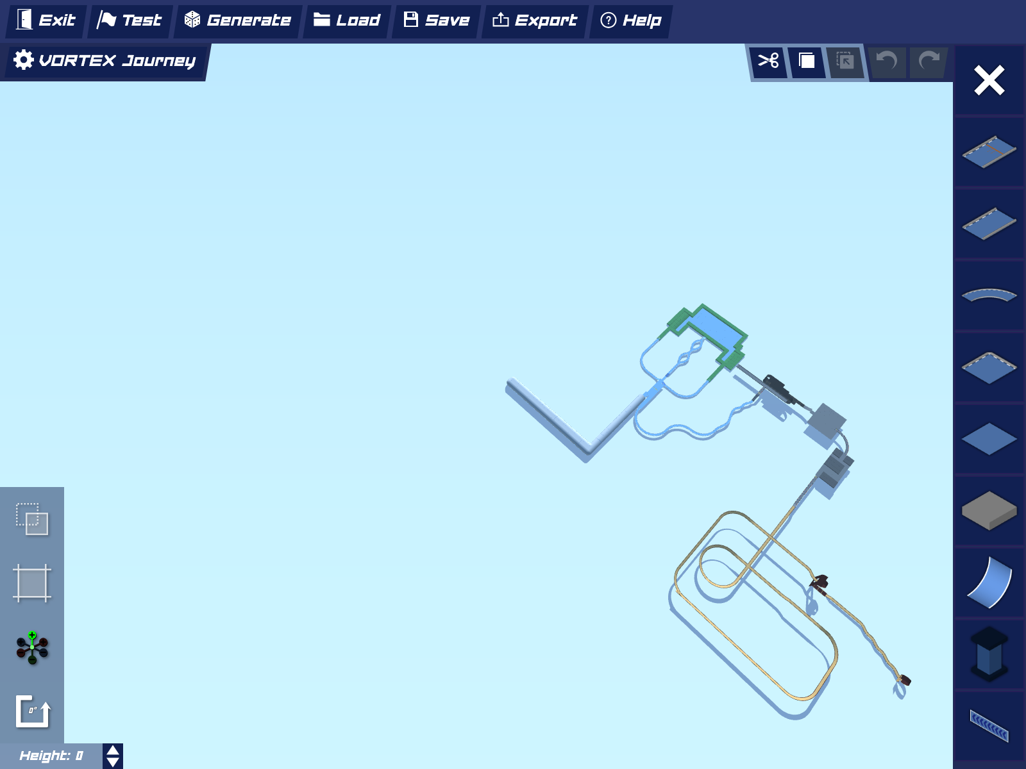Select the flat blue tile piece

tap(989, 439)
